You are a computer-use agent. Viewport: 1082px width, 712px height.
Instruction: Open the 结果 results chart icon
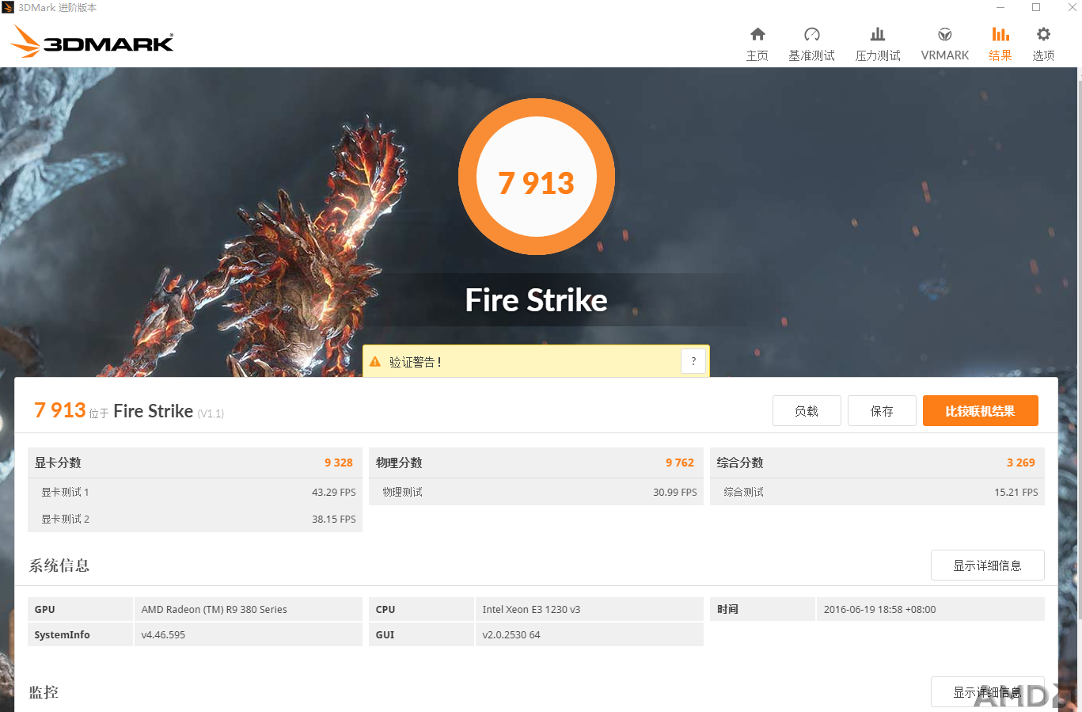[x=1000, y=34]
